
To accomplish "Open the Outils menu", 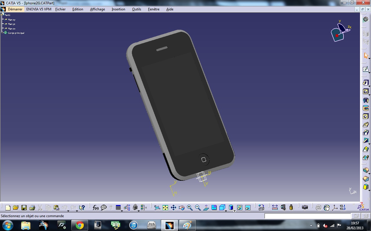I will (137, 9).
